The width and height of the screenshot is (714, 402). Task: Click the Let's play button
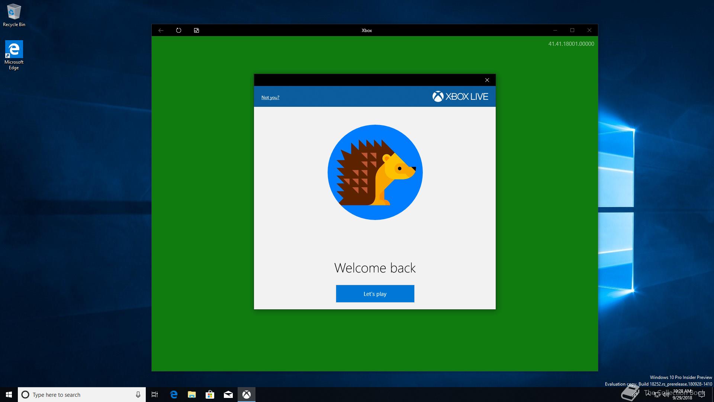point(375,294)
